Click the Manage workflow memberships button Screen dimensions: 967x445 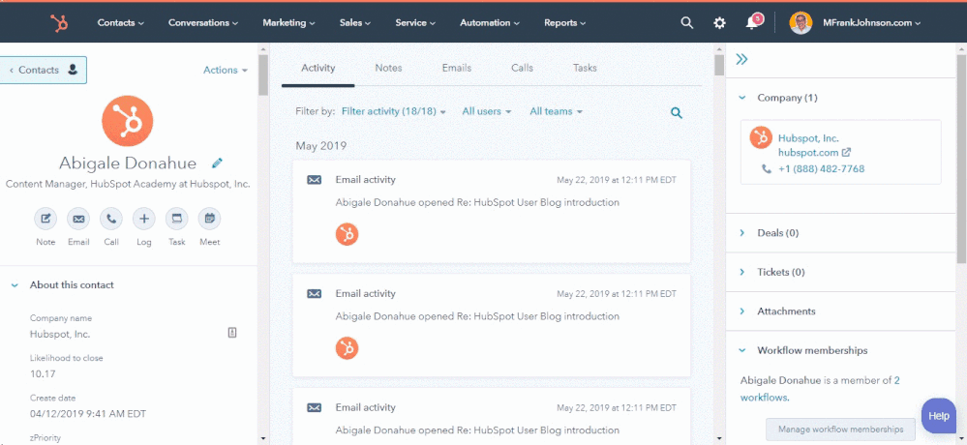point(840,429)
